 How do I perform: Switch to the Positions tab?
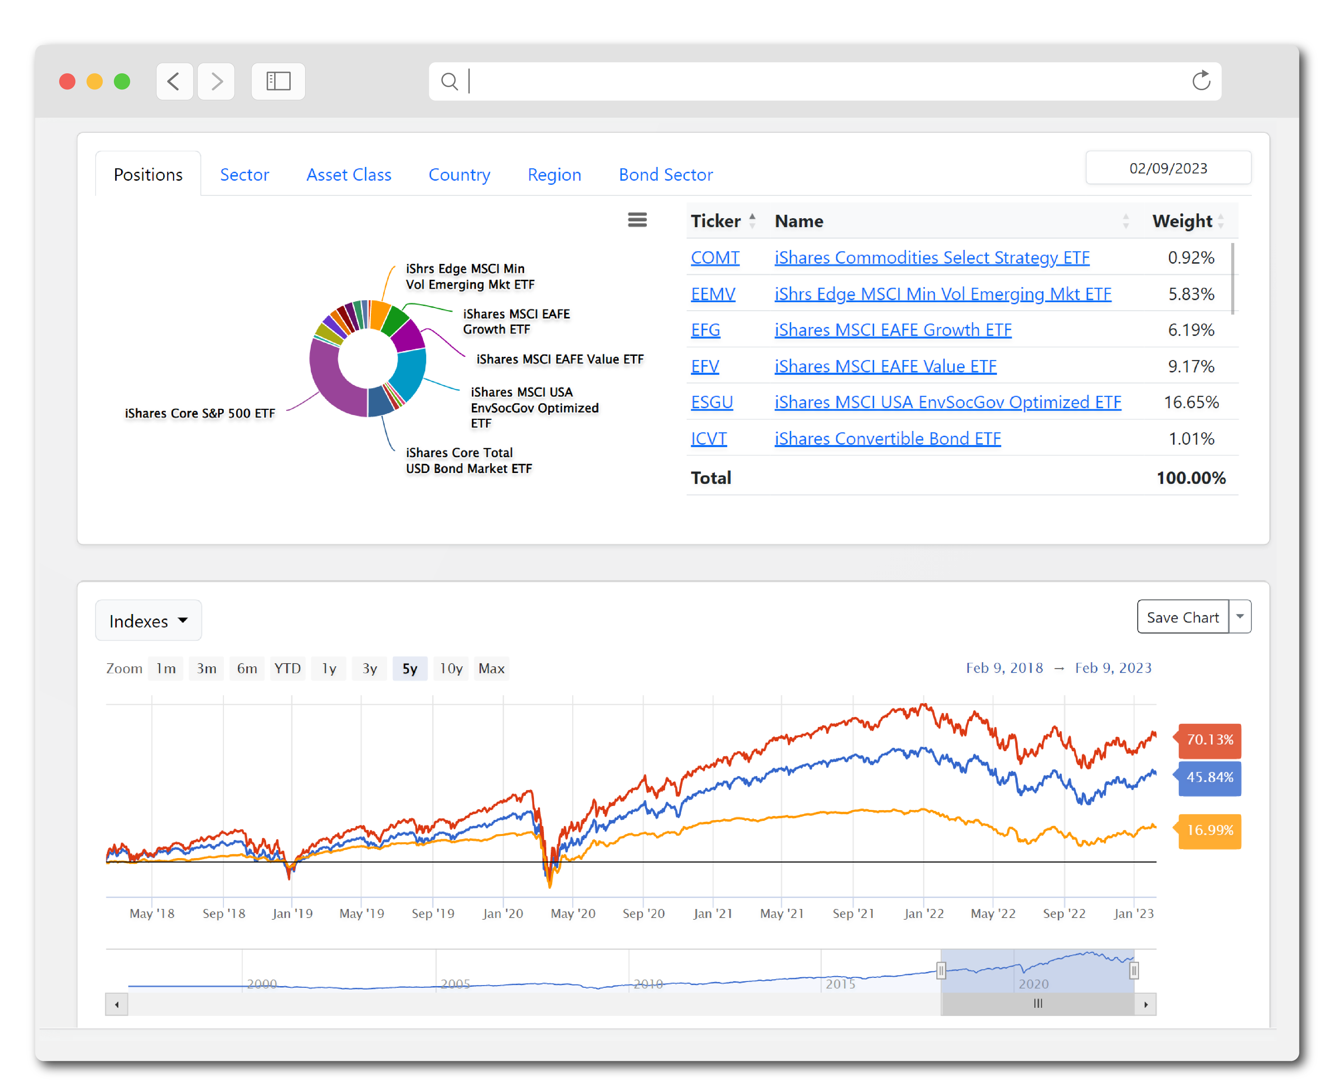coord(148,175)
